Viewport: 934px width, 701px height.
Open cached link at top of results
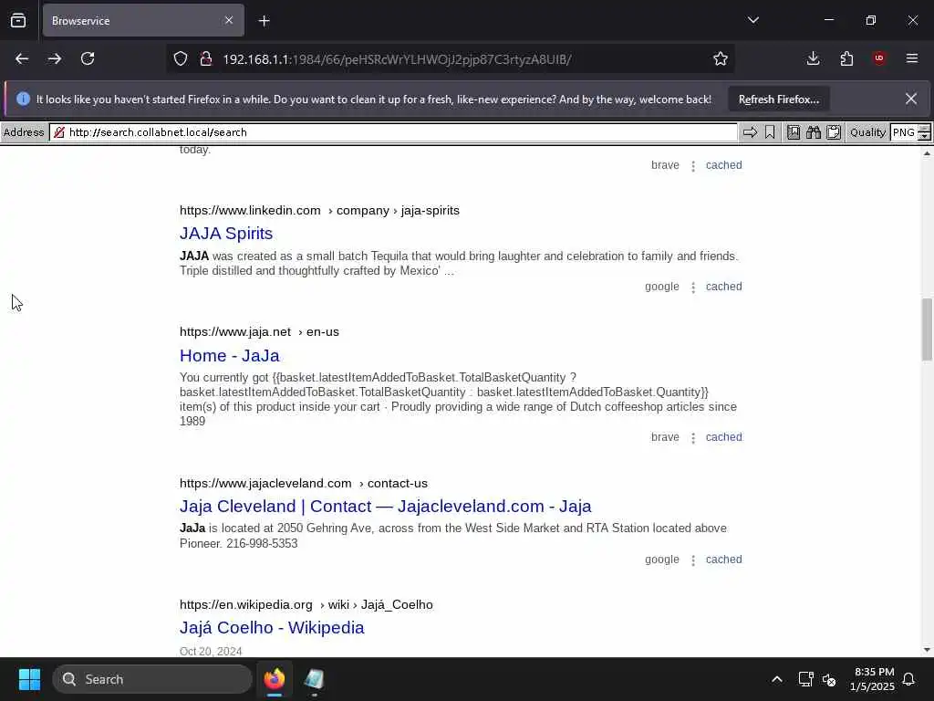[x=723, y=165]
